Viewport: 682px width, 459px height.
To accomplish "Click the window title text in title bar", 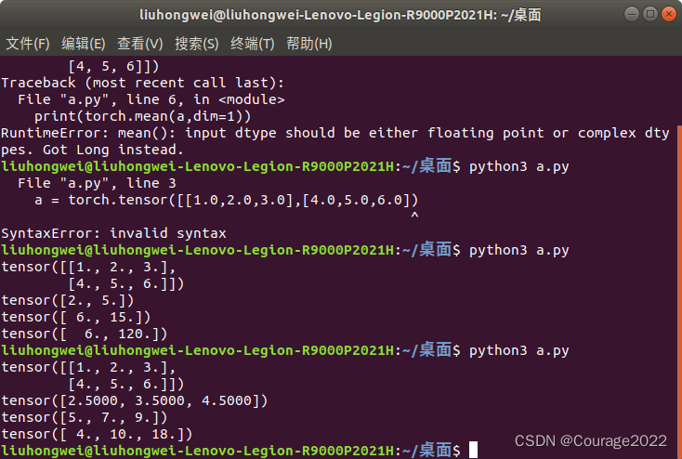I will pyautogui.click(x=340, y=15).
